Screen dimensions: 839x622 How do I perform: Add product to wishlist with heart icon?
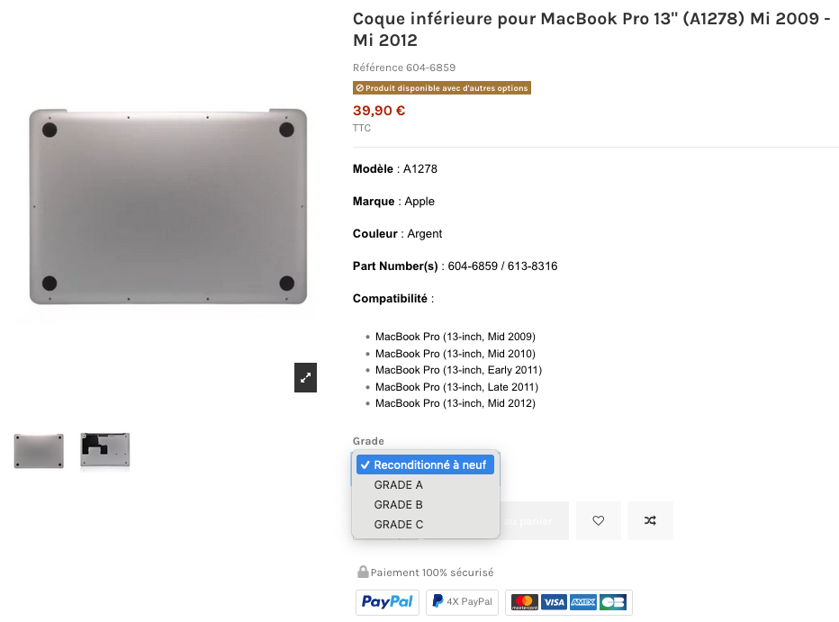click(599, 520)
